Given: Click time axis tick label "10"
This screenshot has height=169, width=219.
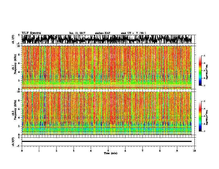Looking at the screenshot, I should 194,151.
